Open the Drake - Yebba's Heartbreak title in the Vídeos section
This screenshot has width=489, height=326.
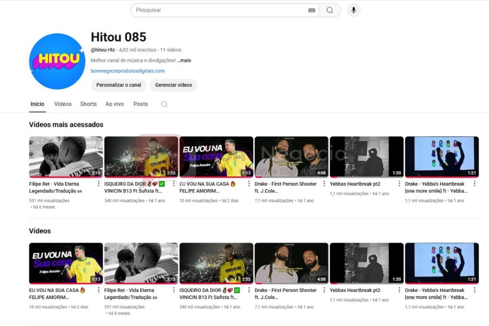tap(436, 294)
